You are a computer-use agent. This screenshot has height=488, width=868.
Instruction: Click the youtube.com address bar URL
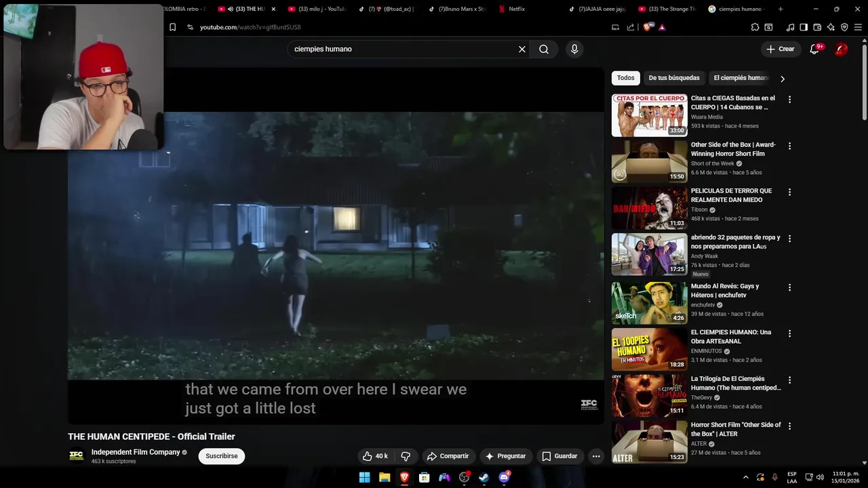pos(250,27)
